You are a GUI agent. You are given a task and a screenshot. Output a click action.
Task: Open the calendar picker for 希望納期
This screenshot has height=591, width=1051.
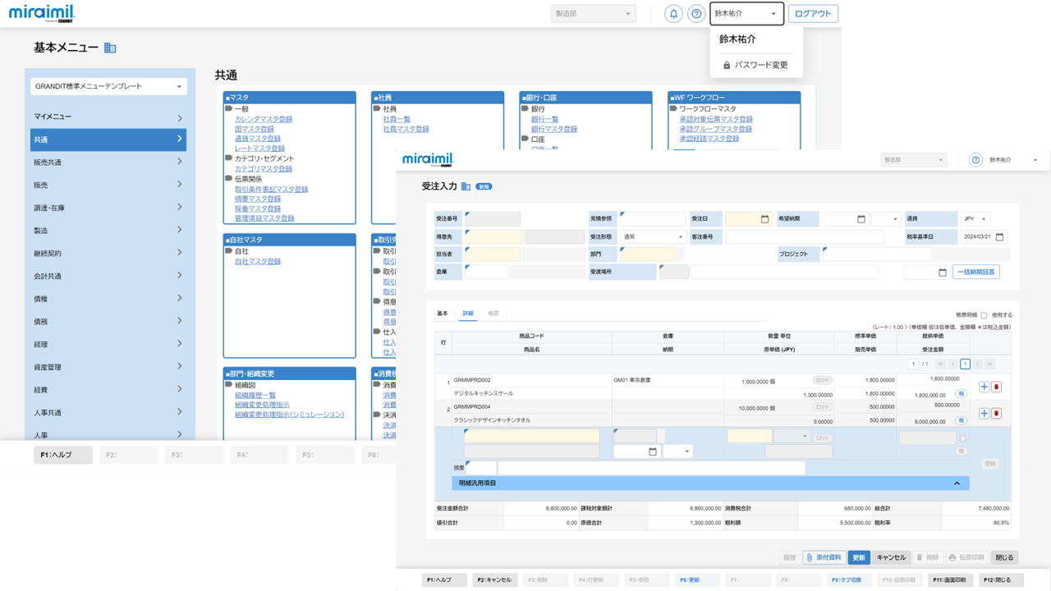[x=861, y=219]
